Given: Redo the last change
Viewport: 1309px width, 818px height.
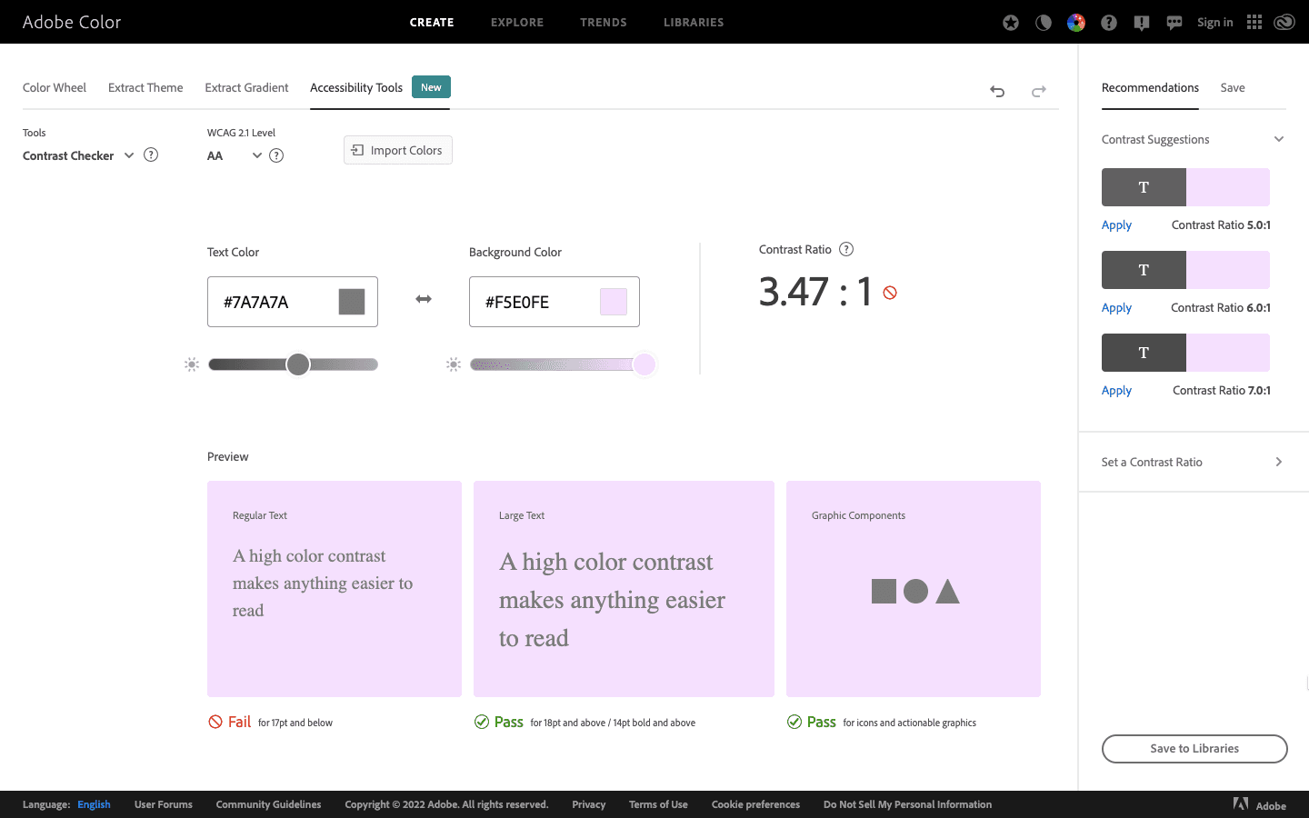Looking at the screenshot, I should point(1039,91).
